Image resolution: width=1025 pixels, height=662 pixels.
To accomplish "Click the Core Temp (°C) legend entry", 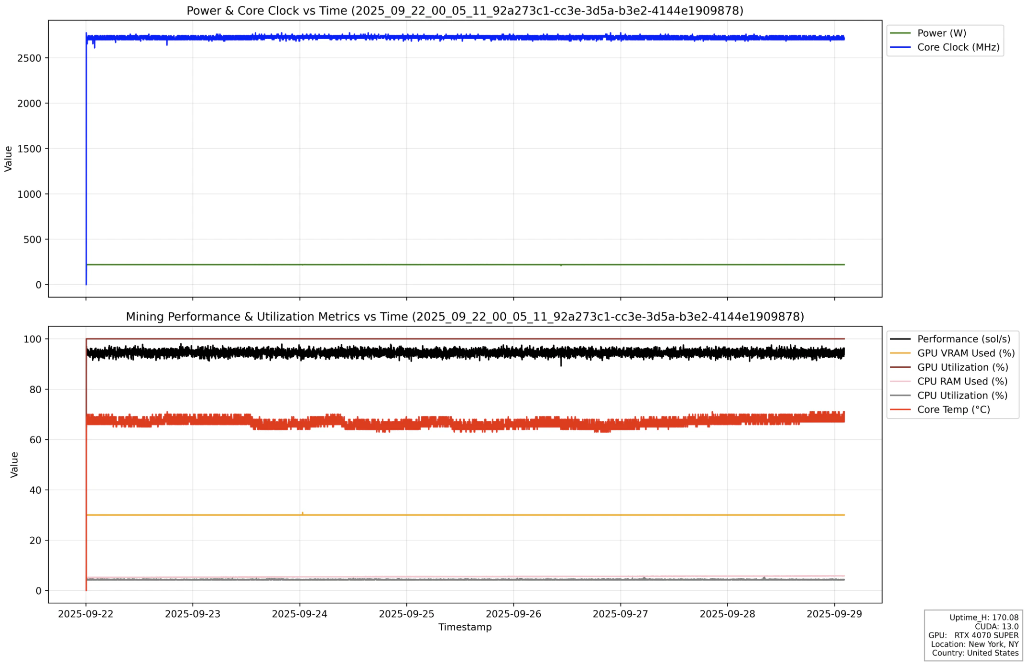I will pos(953,410).
